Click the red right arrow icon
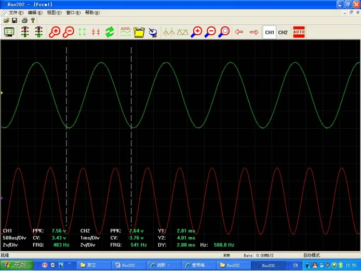Viewport: 361px width, 271px height. [254, 32]
